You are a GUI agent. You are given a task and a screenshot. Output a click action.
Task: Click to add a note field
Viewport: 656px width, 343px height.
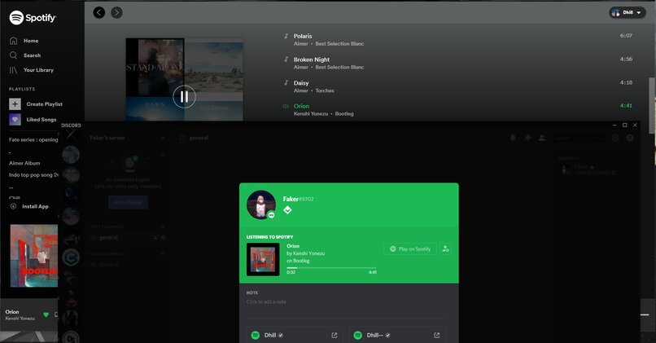(266, 301)
